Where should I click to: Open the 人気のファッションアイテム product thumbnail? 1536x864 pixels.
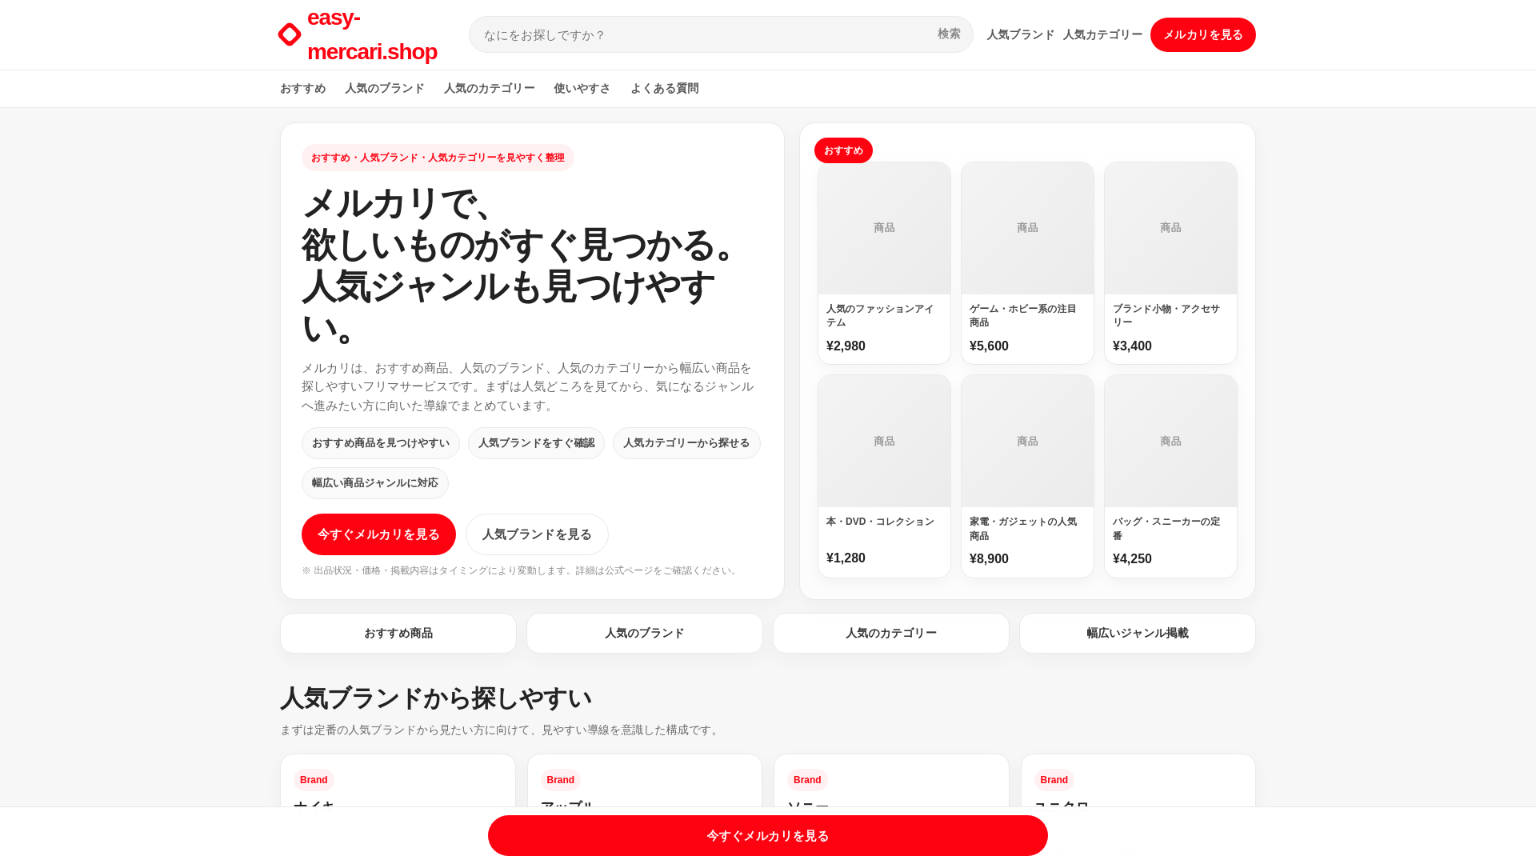[x=884, y=228]
